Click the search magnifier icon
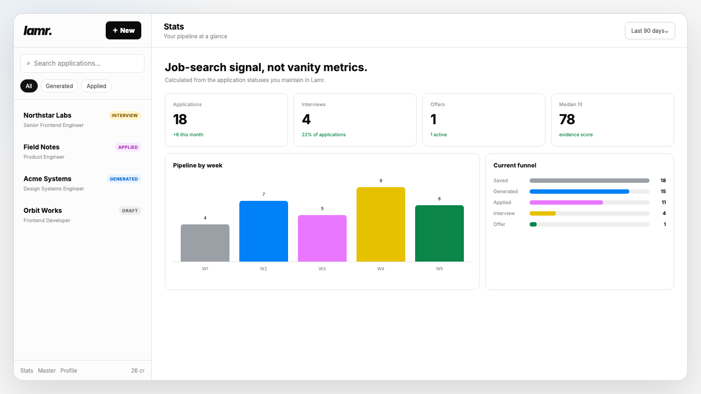 coord(28,63)
